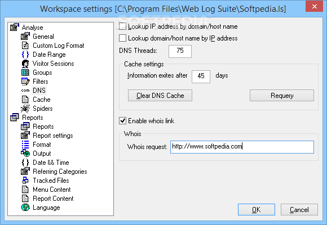Open the Date Range settings page
This screenshot has height=225, width=327.
tap(49, 55)
